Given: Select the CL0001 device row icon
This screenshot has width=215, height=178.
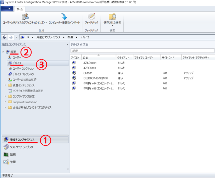Looking at the screenshot, I should click(x=74, y=73).
